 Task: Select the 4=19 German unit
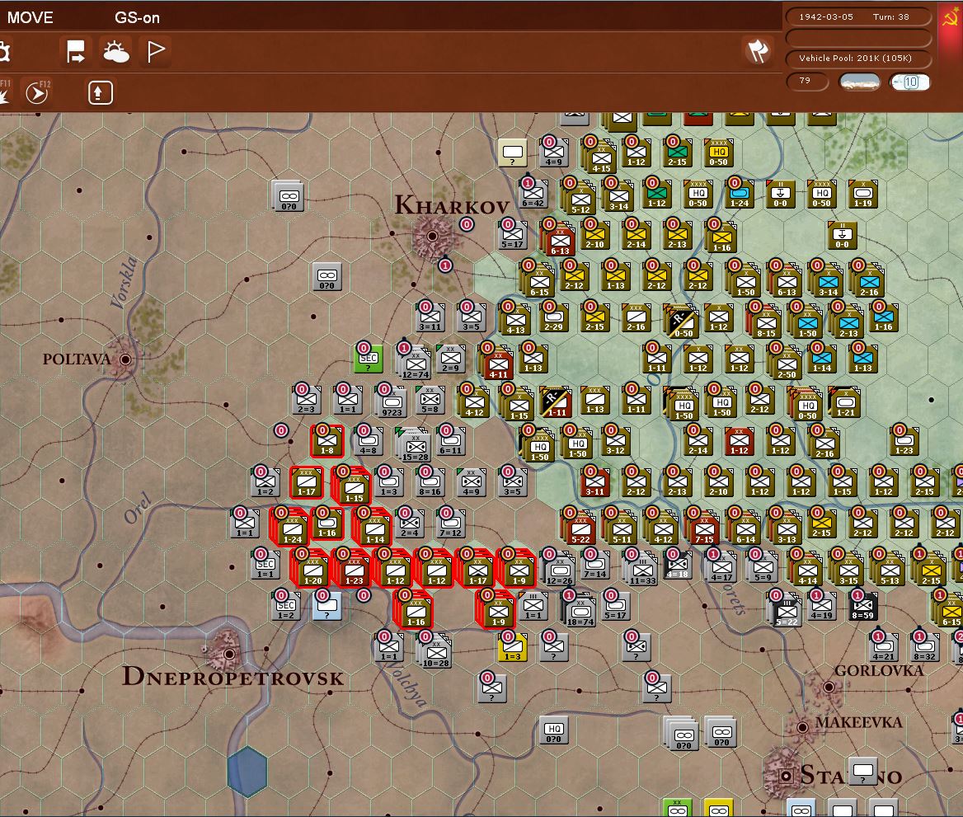(x=822, y=606)
